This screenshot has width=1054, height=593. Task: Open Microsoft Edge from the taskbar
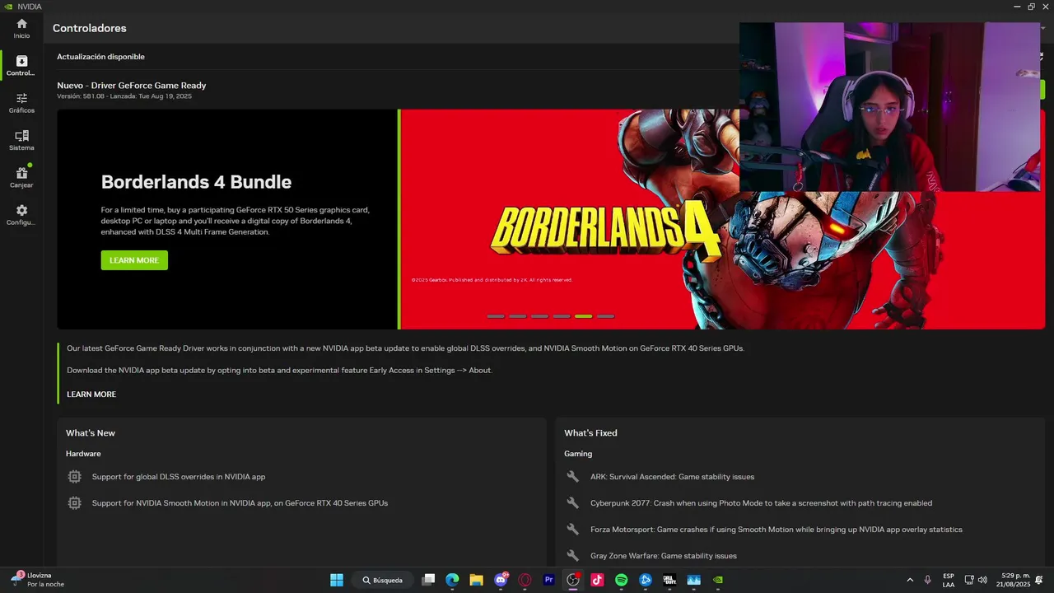[x=452, y=580]
